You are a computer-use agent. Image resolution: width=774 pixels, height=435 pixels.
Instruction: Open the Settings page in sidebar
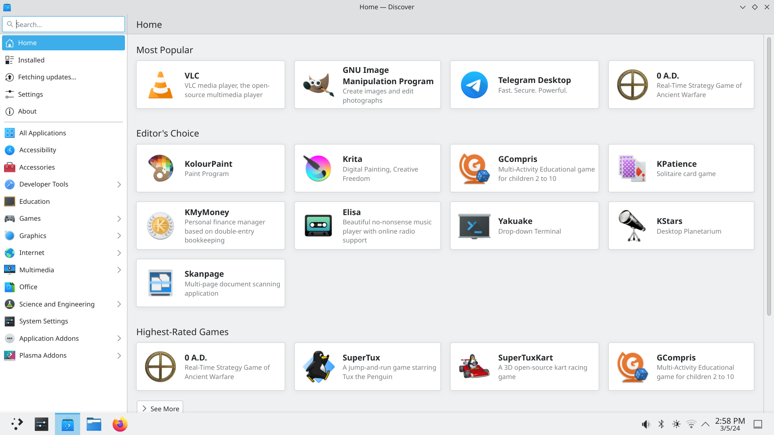[x=63, y=94]
